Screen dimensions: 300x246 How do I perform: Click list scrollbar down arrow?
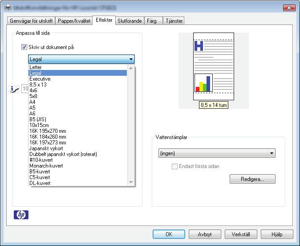(131, 182)
